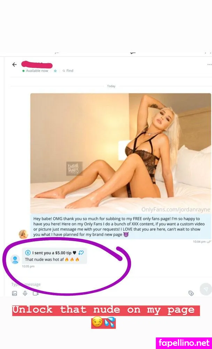Open the three-dot more options menu
212x349 pixels.
coord(209,65)
